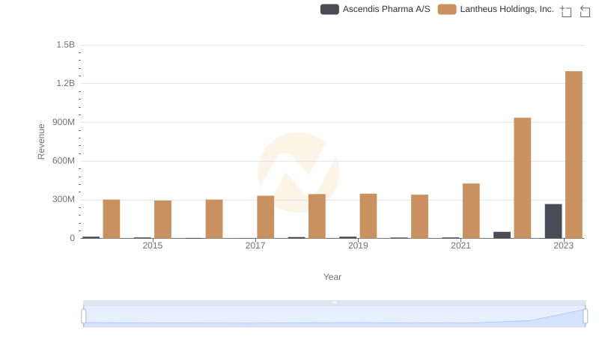Click the Lantheus 2018 revenue bar

pos(317,216)
